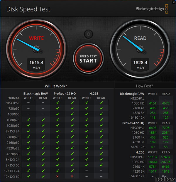Screen dimensions: 176x182
Task: Click ProRes write check for 2160p60
Action: pos(57,142)
